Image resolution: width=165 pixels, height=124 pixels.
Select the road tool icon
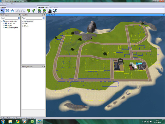pos(50,10)
